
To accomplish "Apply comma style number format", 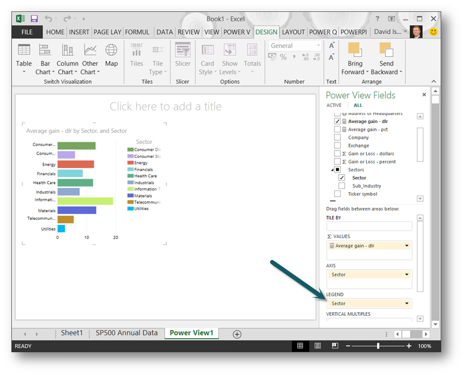I will coord(294,57).
